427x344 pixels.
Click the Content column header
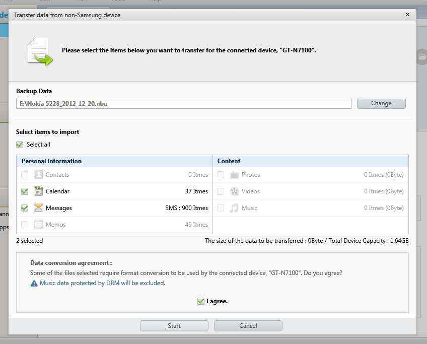pos(311,161)
